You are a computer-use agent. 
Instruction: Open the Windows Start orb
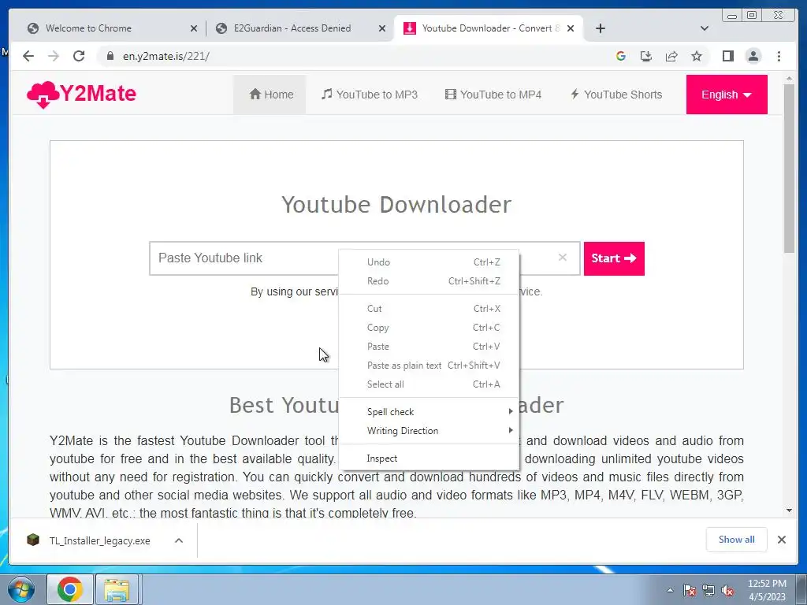[21, 589]
